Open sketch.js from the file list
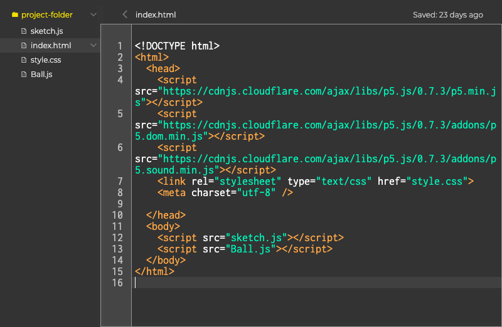The width and height of the screenshot is (502, 327). (46, 31)
